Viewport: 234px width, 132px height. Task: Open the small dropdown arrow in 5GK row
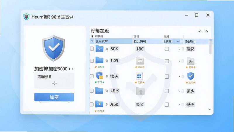(x=179, y=49)
